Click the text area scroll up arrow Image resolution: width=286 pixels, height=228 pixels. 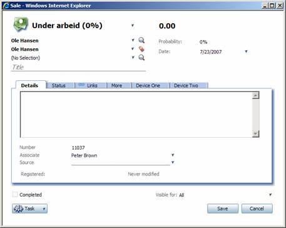255,95
